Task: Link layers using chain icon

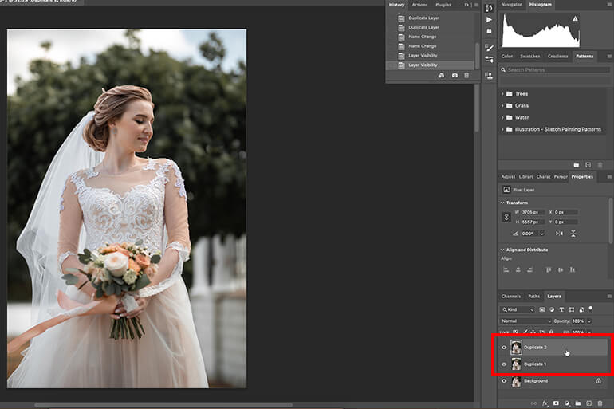Action: click(533, 403)
